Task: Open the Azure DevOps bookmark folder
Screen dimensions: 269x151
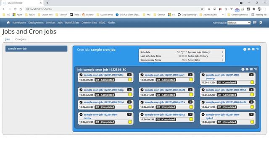Action: [x=208, y=15]
